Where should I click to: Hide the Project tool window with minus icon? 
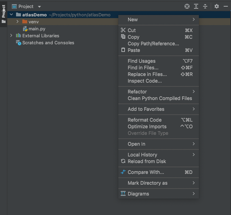click(x=226, y=6)
